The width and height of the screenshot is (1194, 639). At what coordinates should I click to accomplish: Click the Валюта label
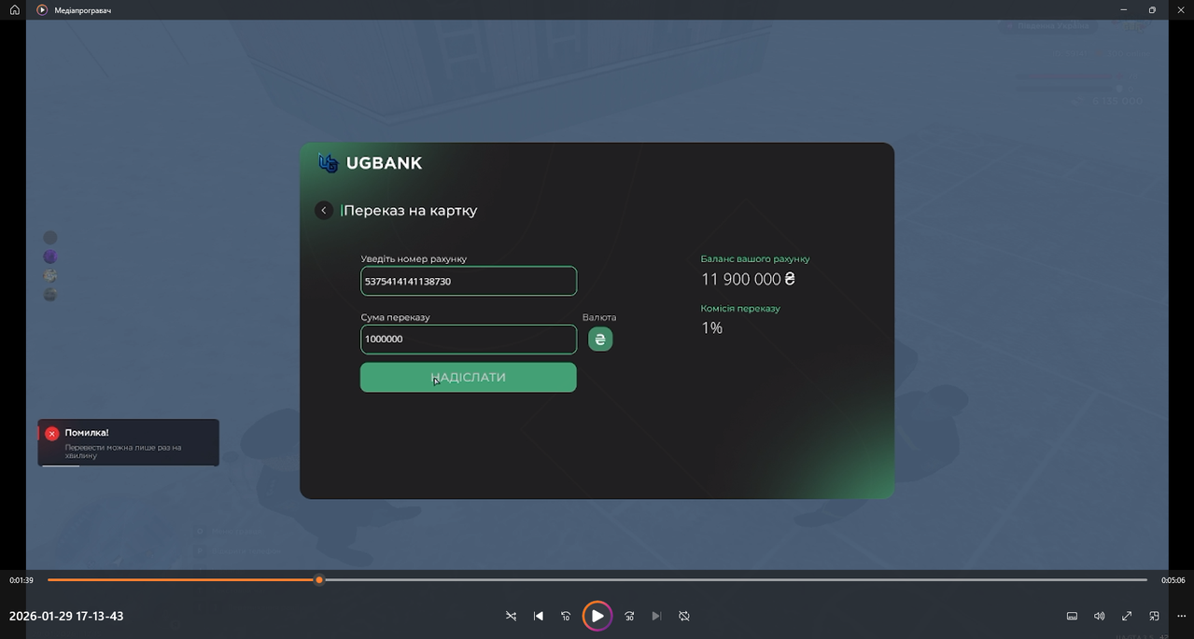(x=599, y=317)
